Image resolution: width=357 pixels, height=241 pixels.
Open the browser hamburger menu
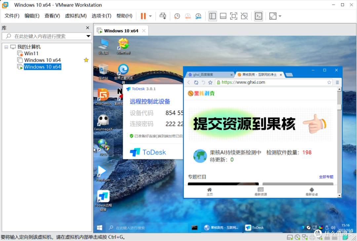pos(337,82)
